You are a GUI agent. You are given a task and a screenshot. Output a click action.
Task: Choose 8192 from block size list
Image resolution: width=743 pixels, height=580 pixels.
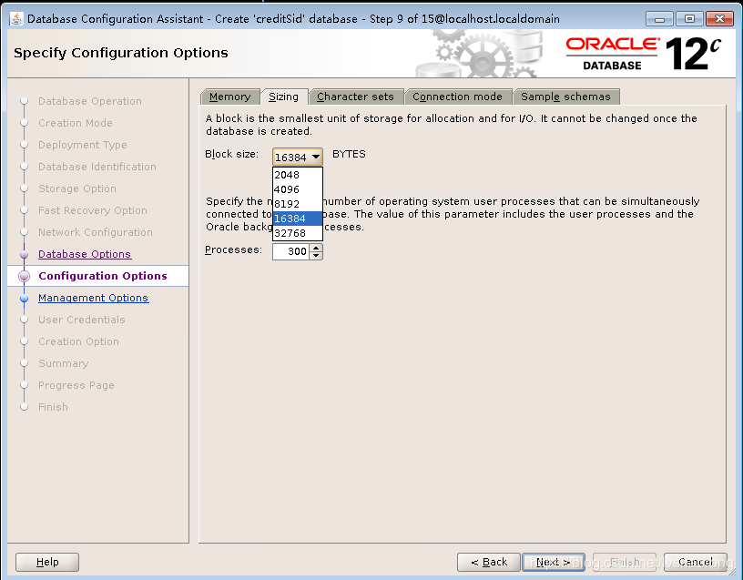[x=298, y=204]
